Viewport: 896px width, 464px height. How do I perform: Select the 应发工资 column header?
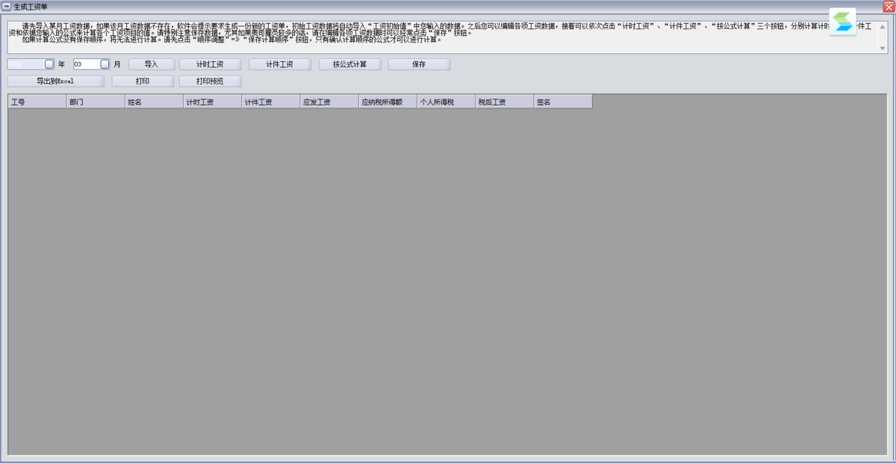coord(329,102)
